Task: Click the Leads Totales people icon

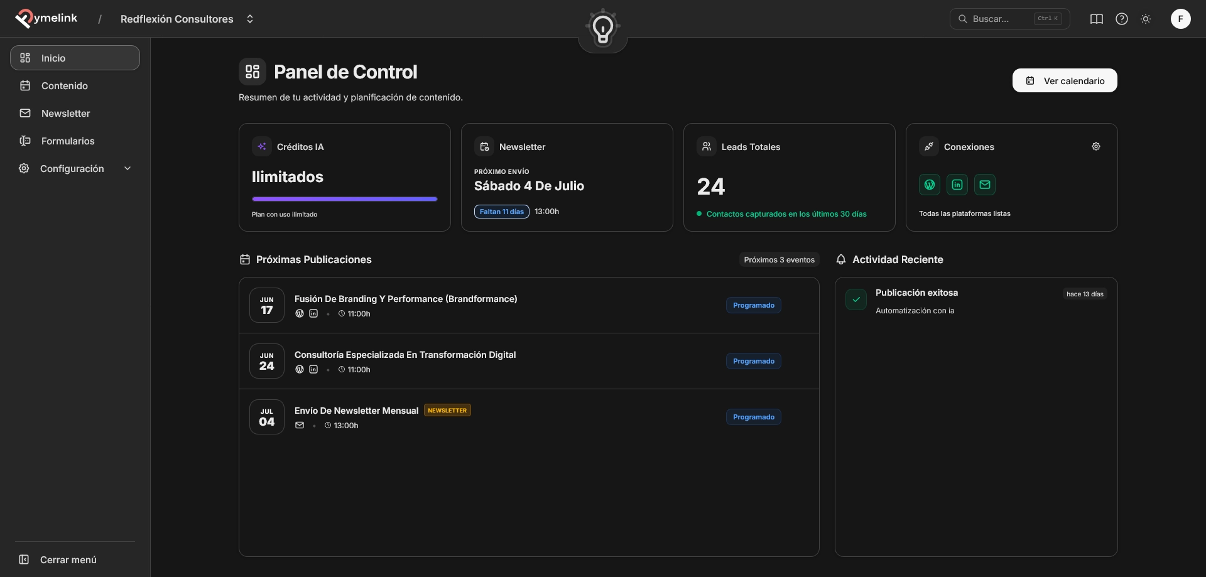Action: 707,146
